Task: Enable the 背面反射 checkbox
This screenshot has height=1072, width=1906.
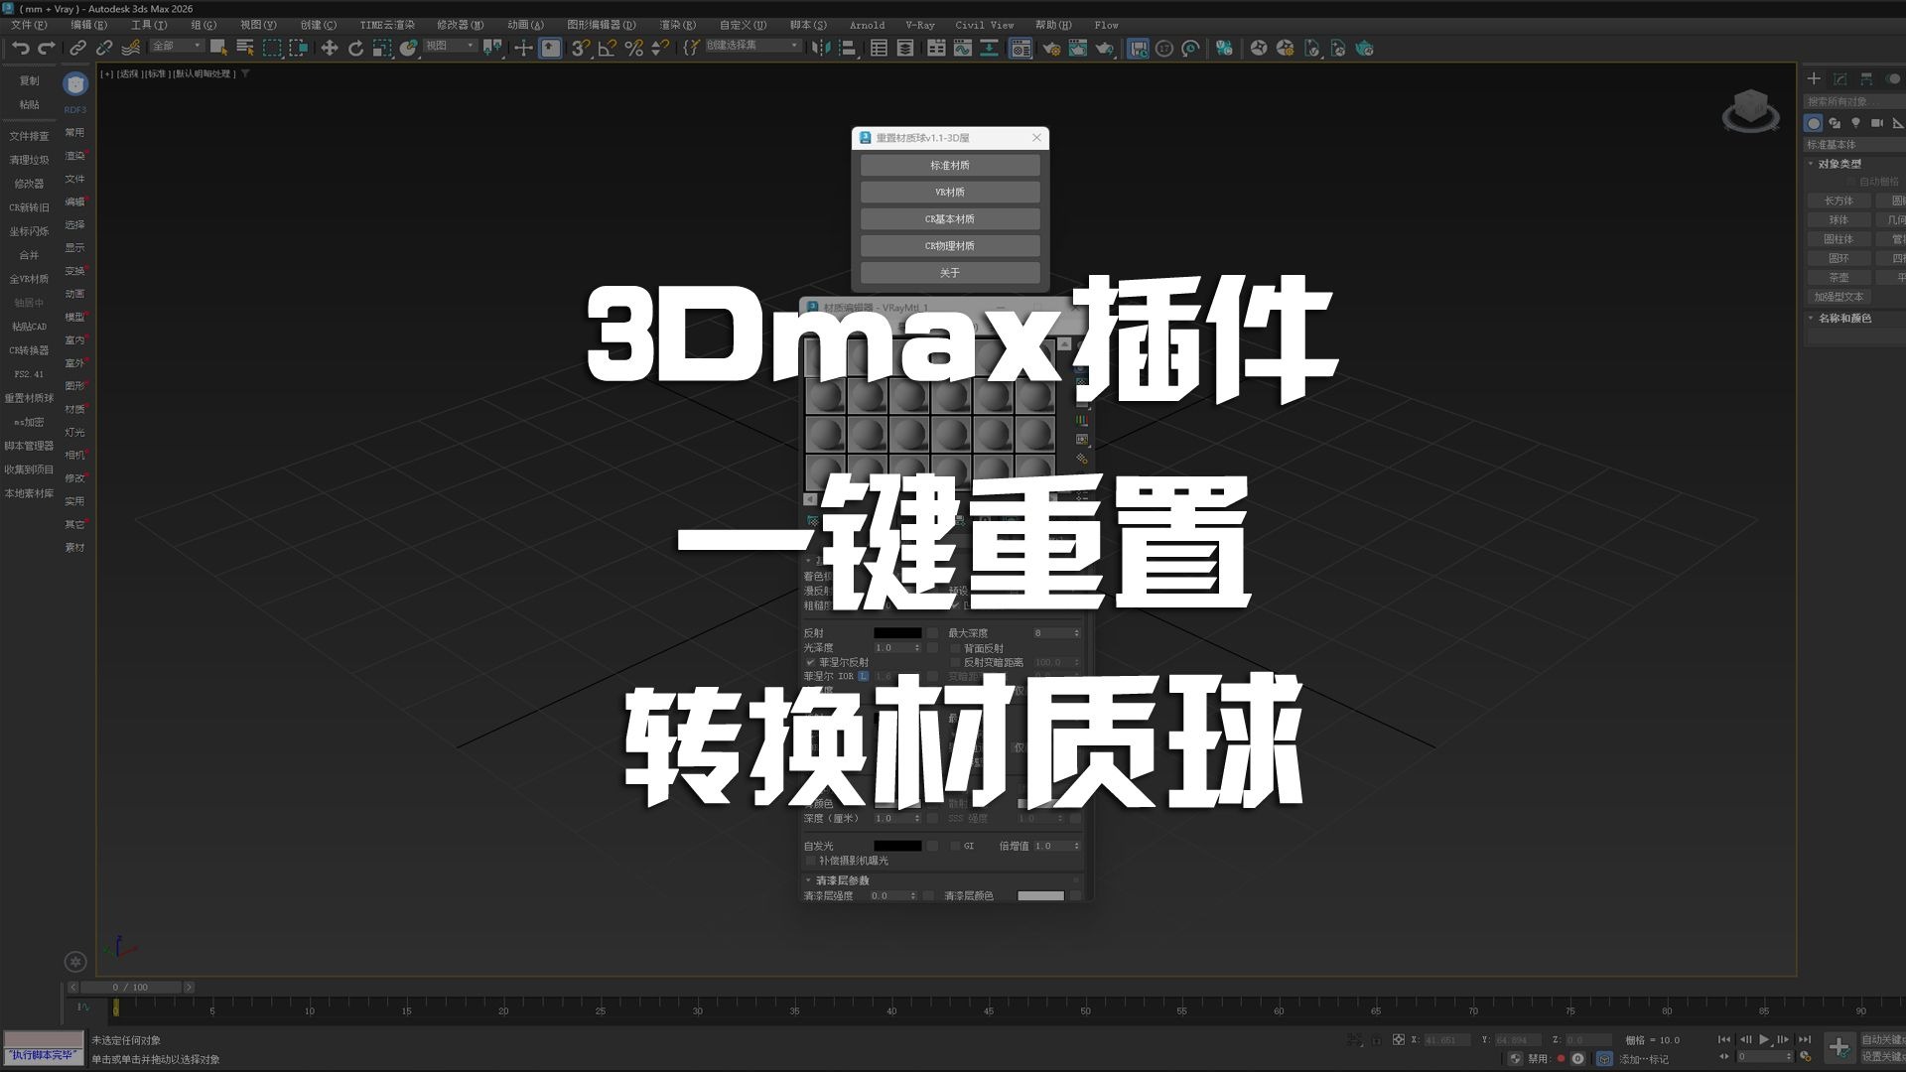Action: tap(953, 648)
